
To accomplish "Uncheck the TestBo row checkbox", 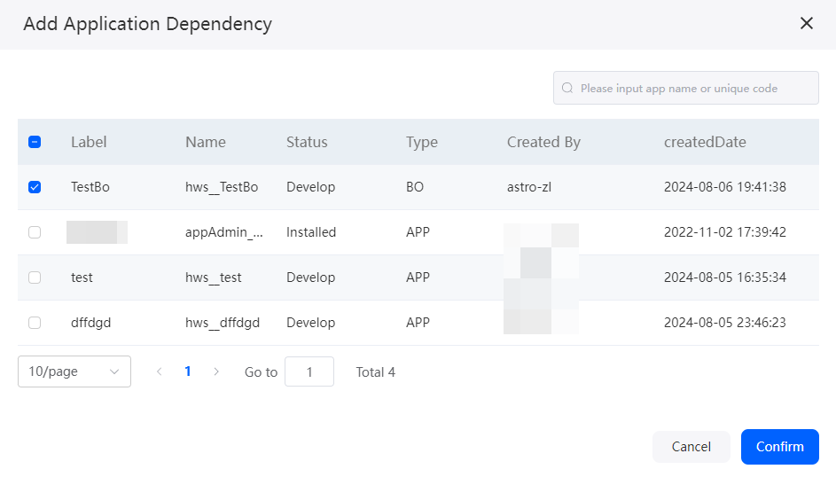I will click(x=35, y=187).
